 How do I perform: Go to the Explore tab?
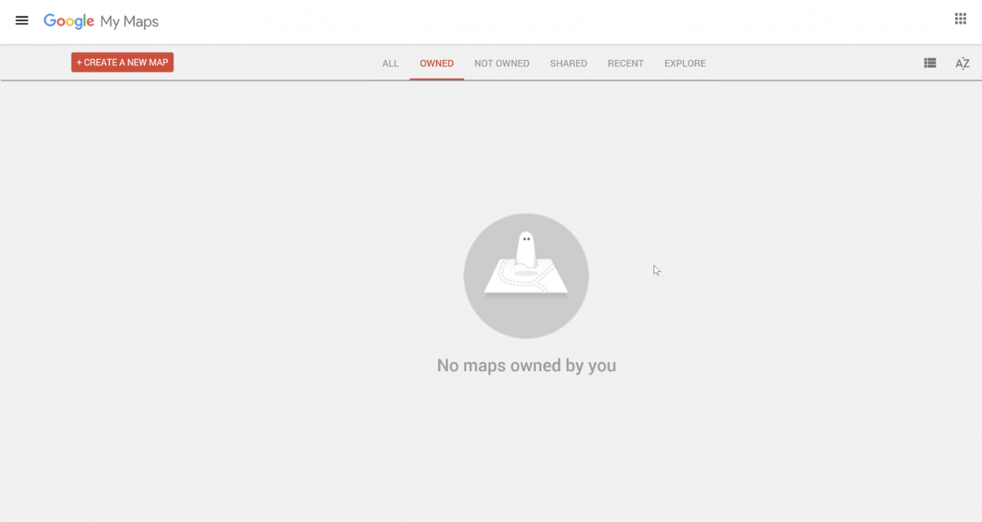coord(685,63)
